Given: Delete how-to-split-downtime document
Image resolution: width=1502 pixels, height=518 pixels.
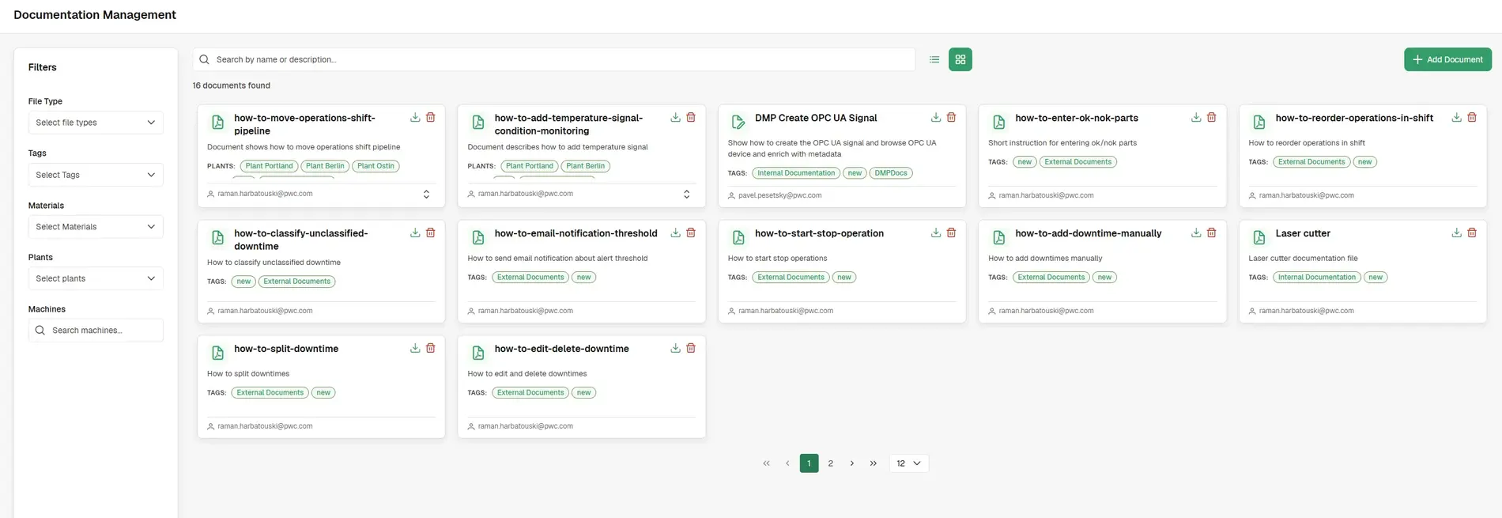Looking at the screenshot, I should click(431, 348).
